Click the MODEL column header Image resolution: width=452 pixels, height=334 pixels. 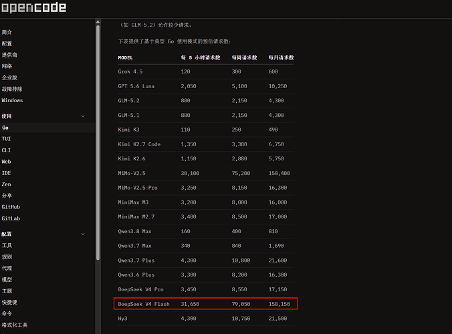tap(126, 58)
